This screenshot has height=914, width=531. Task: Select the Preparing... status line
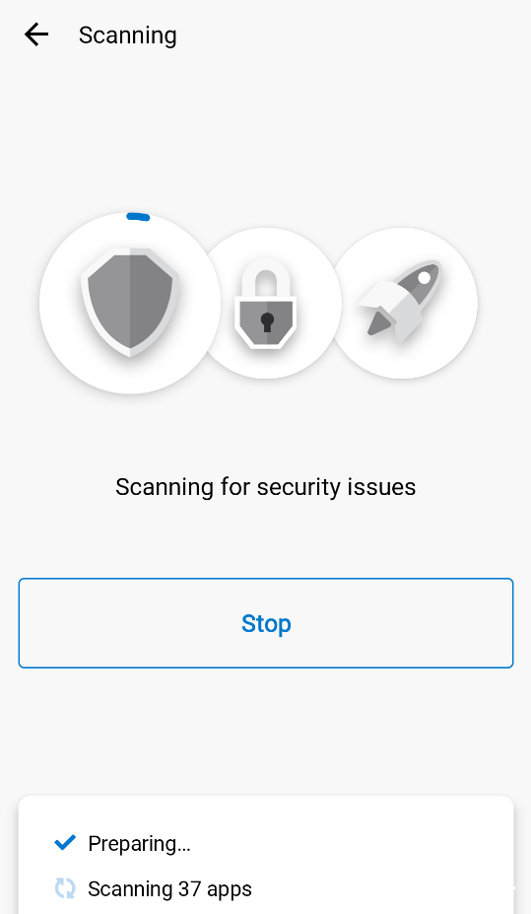click(x=139, y=843)
